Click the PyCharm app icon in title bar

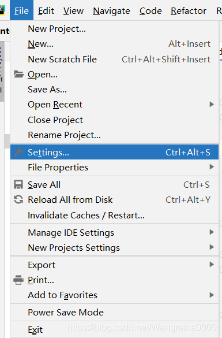[2, 10]
